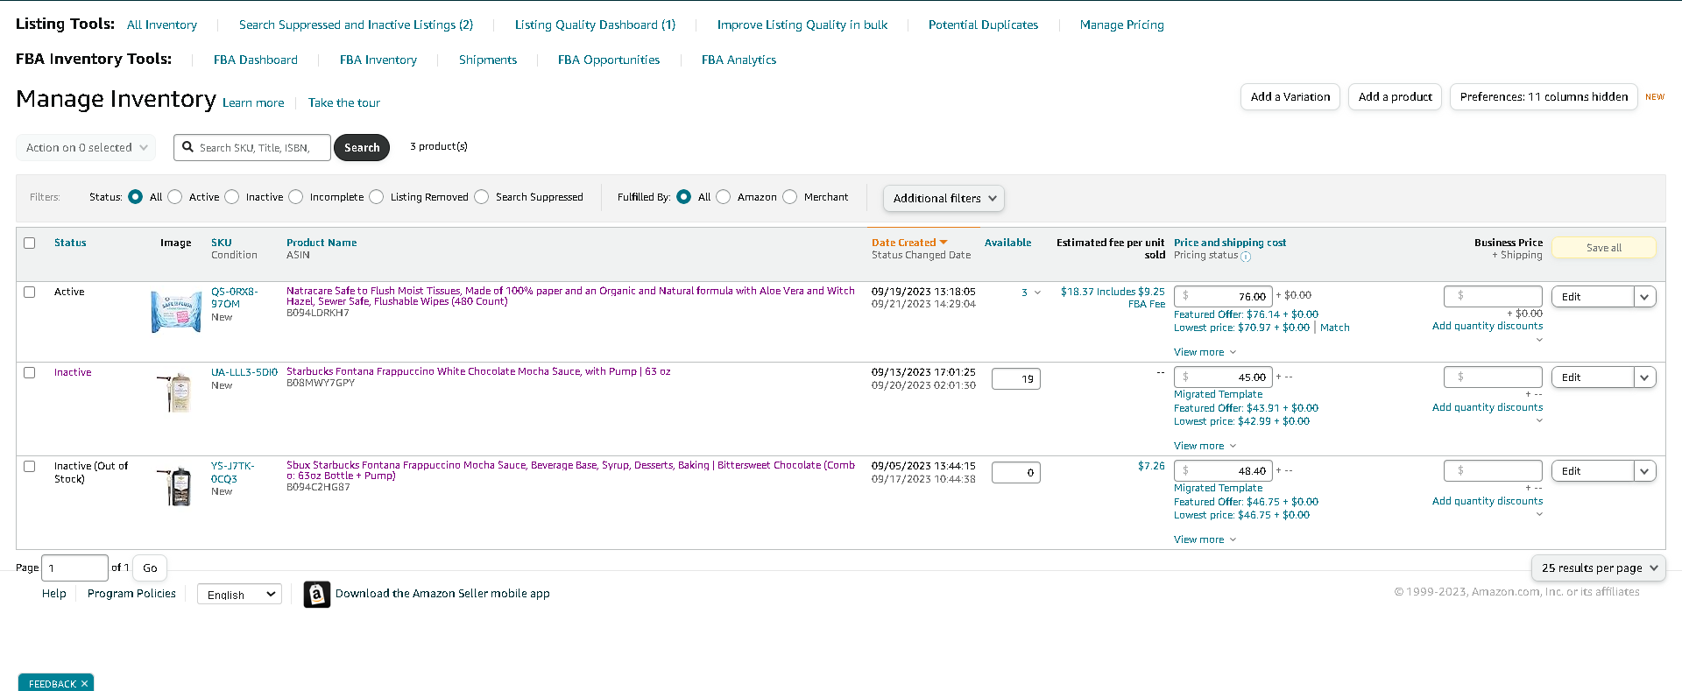Choose the Listing Removed status filter
This screenshot has width=1682, height=691.
click(x=377, y=197)
